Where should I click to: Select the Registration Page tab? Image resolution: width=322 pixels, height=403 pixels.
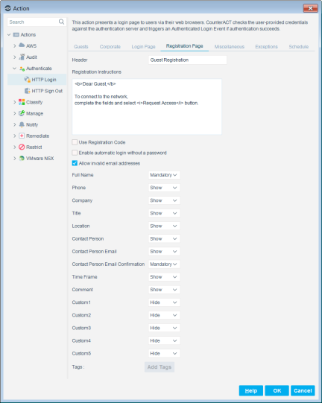184,46
